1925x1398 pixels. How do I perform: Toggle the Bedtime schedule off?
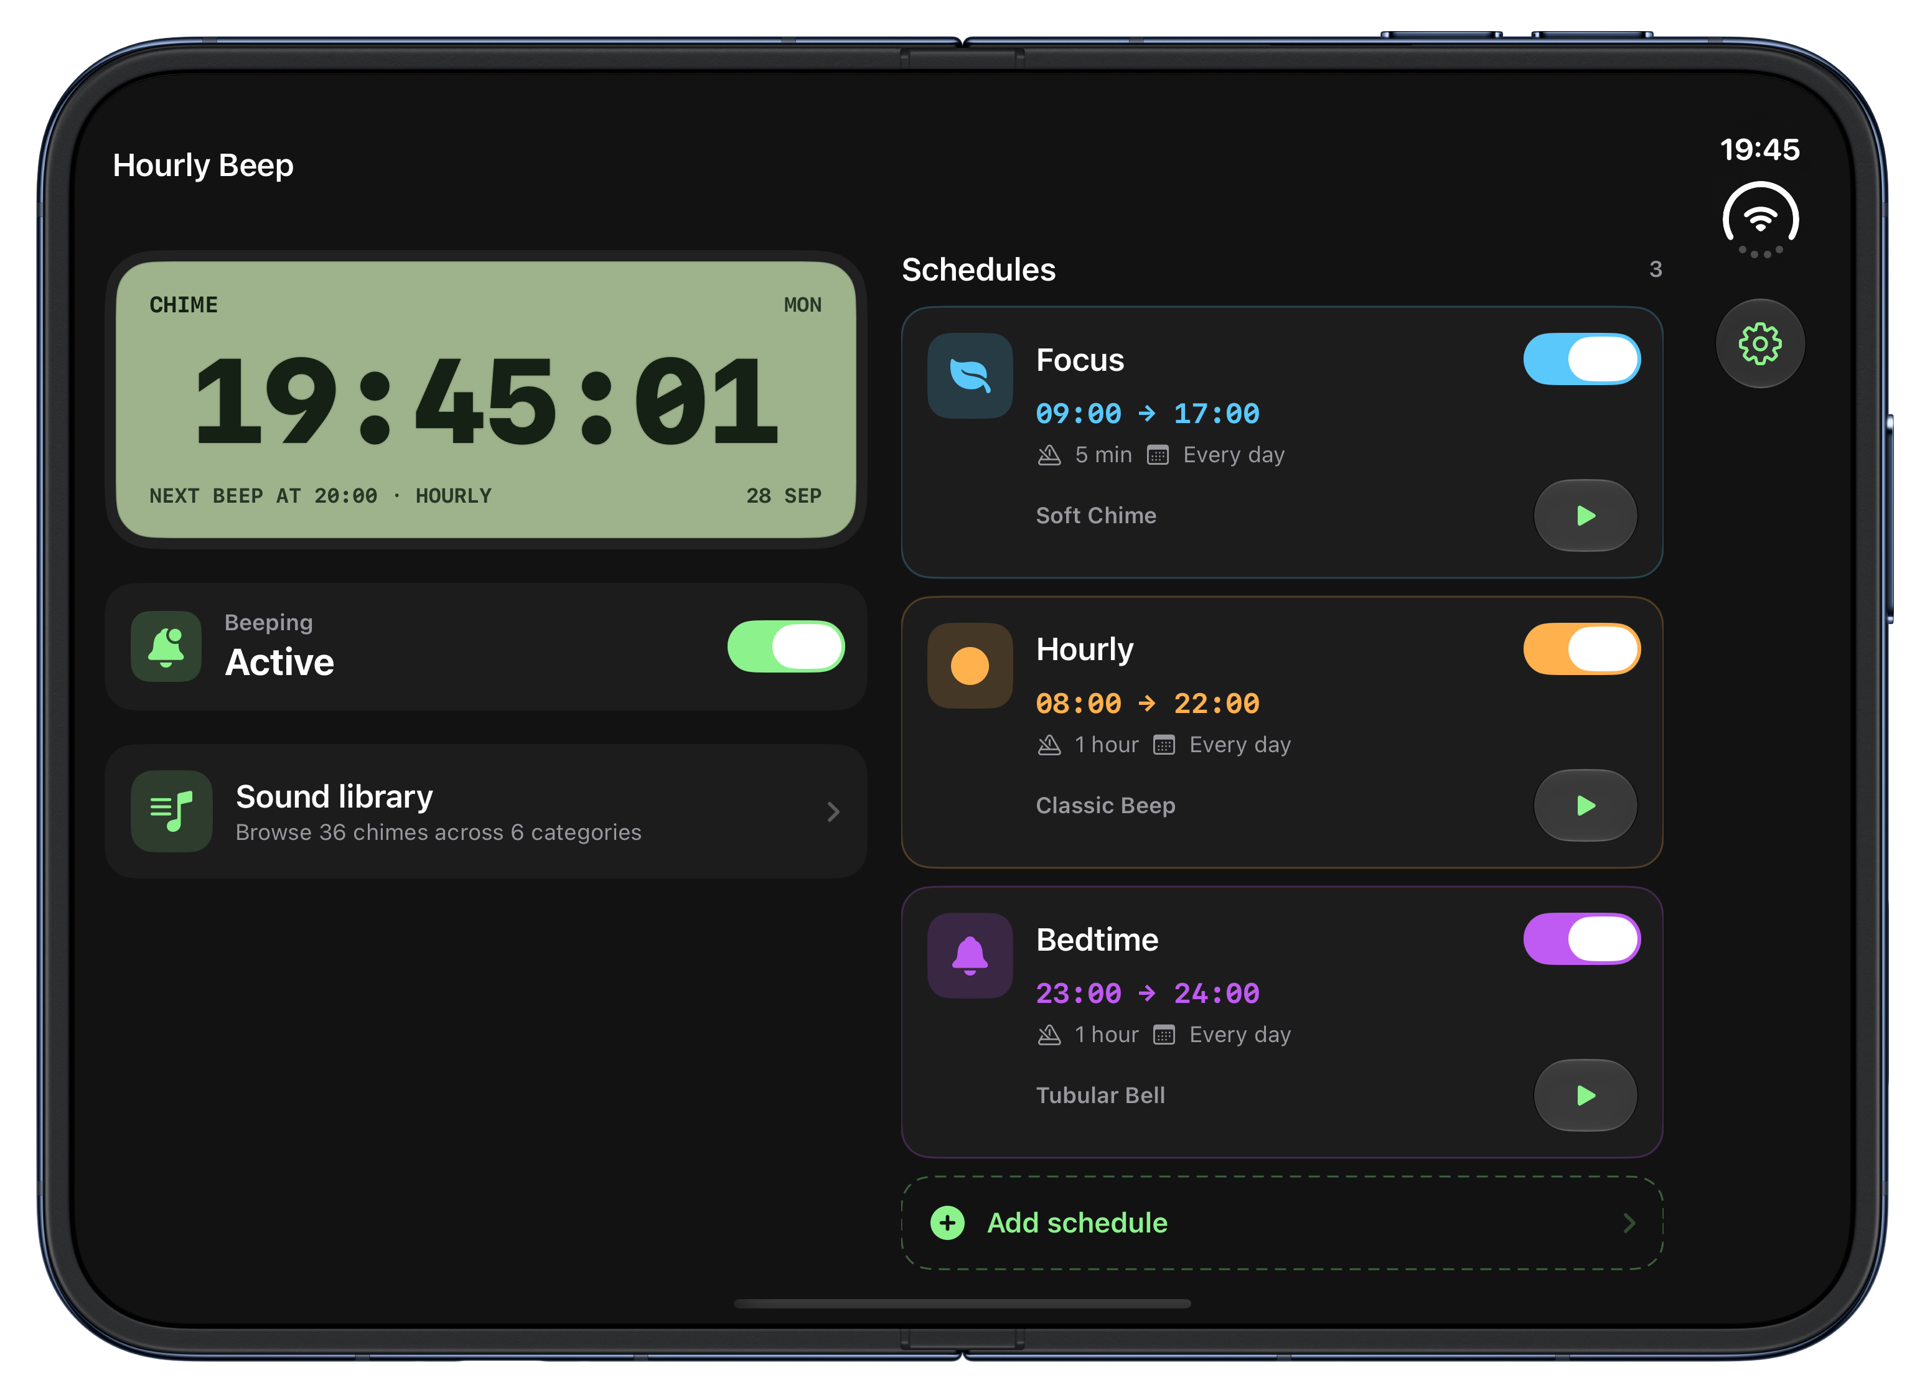click(1581, 939)
